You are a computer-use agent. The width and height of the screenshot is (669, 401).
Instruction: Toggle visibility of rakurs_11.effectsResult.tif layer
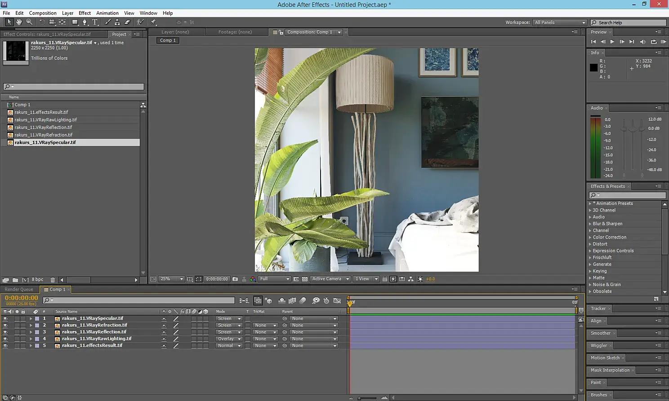[5, 346]
